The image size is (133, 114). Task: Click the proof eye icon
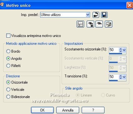(x=99, y=24)
